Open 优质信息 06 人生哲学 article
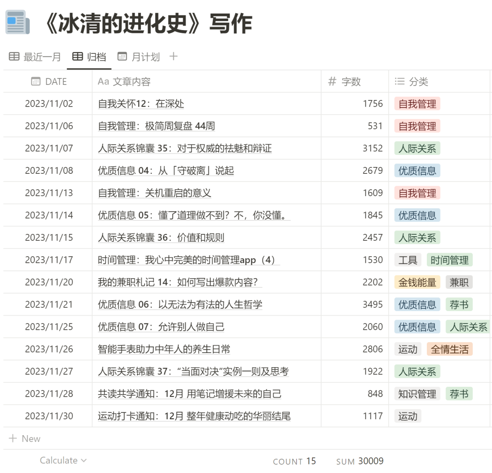 (180, 304)
